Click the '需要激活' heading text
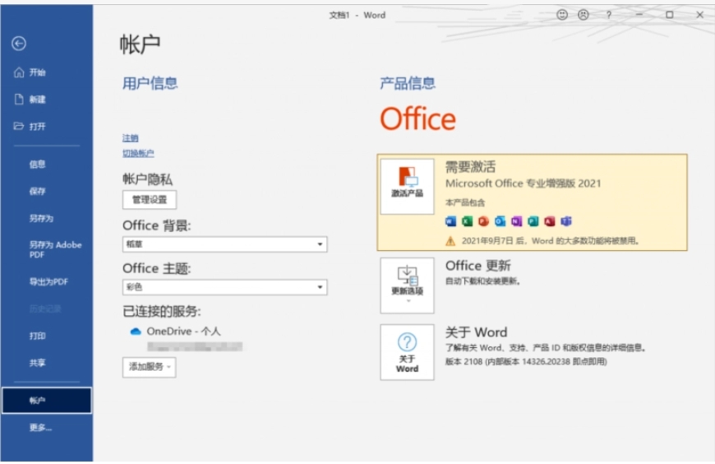The image size is (715, 464). pyautogui.click(x=470, y=167)
